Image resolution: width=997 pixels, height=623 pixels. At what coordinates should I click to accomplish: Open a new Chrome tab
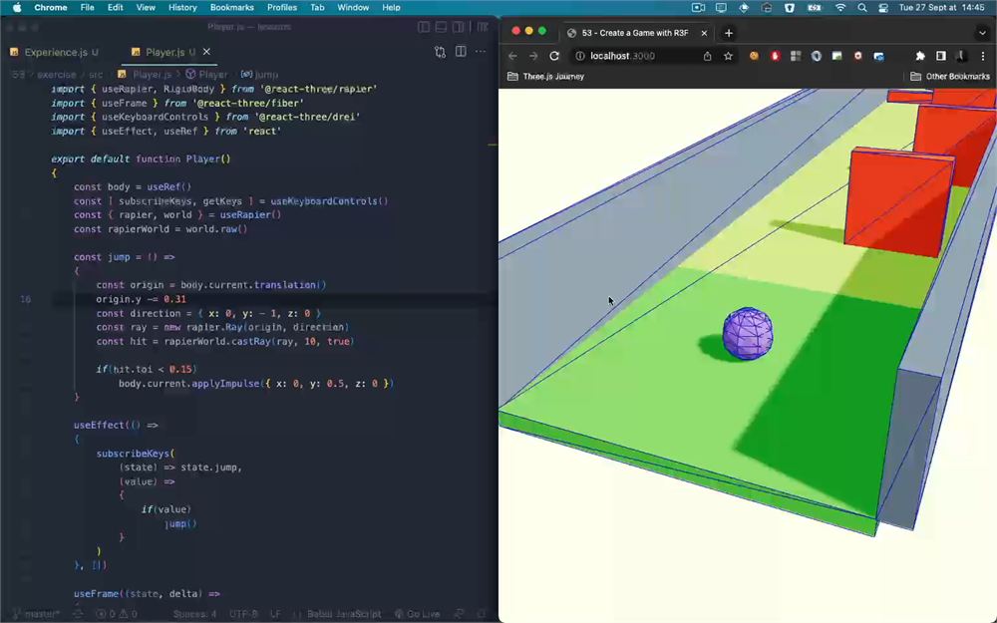point(729,33)
